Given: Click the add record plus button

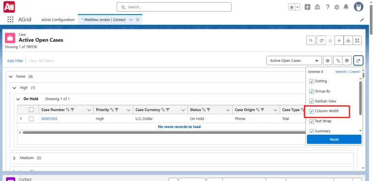Looking at the screenshot, I should [x=339, y=40].
